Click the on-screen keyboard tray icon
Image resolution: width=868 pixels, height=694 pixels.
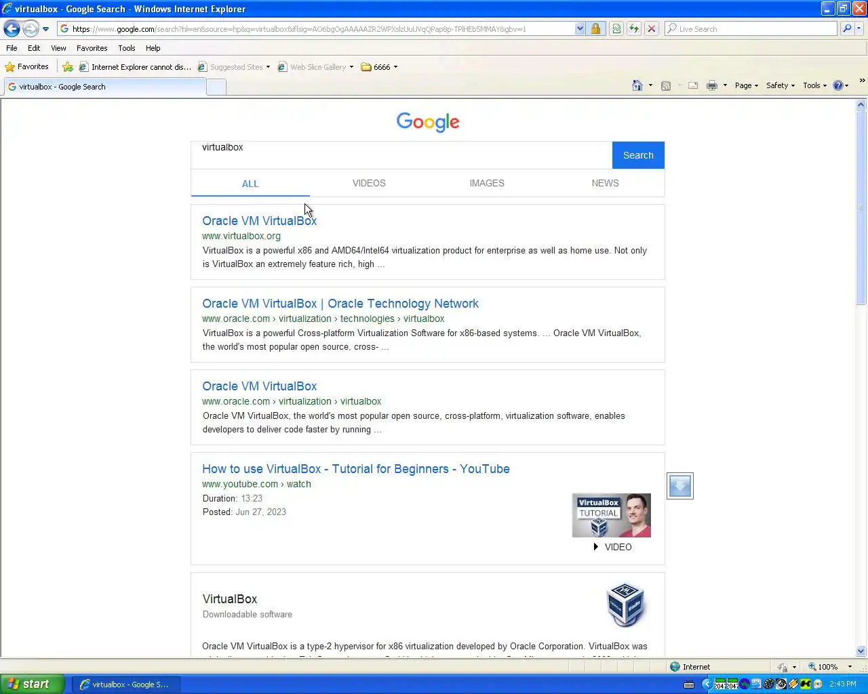[x=689, y=685]
